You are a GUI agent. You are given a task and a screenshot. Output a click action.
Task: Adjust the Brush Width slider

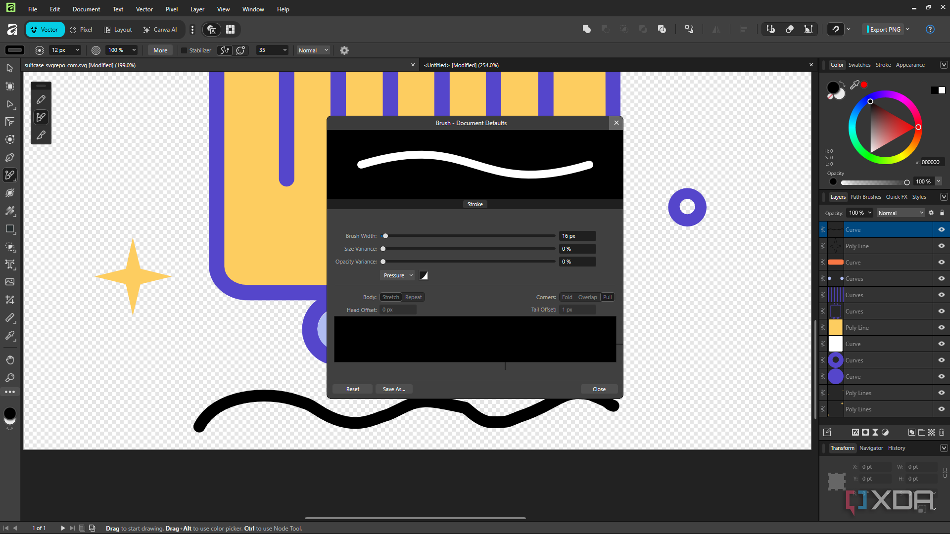[x=469, y=236]
